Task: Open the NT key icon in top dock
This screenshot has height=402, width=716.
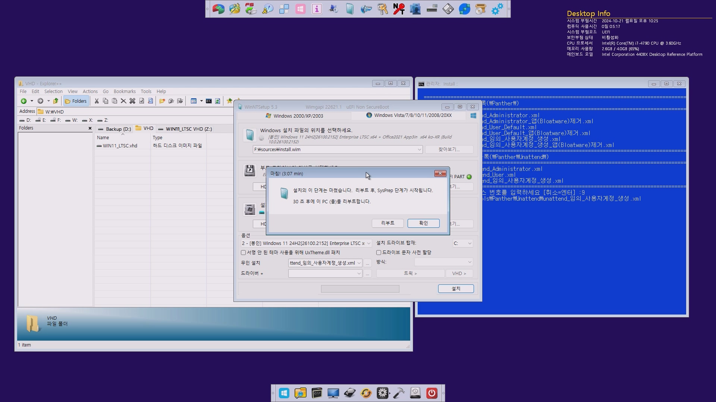Action: click(399, 9)
